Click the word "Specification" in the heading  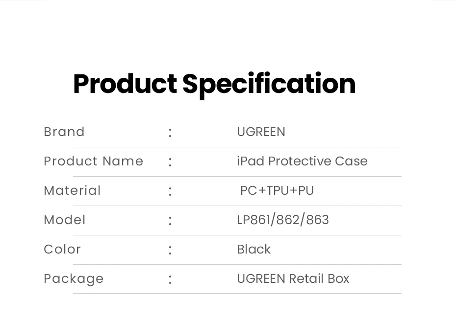[269, 84]
